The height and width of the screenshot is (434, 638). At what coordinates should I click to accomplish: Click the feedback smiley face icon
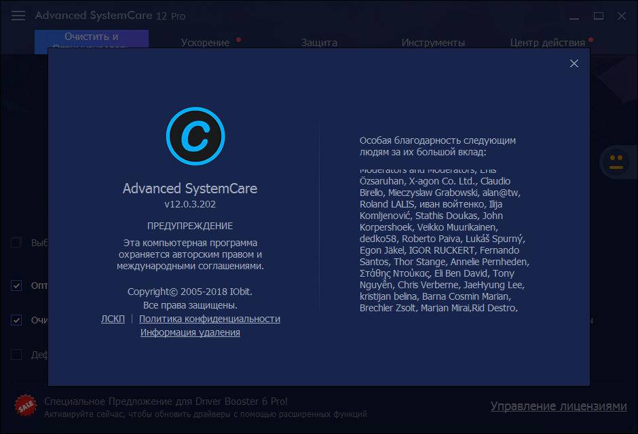click(x=616, y=162)
